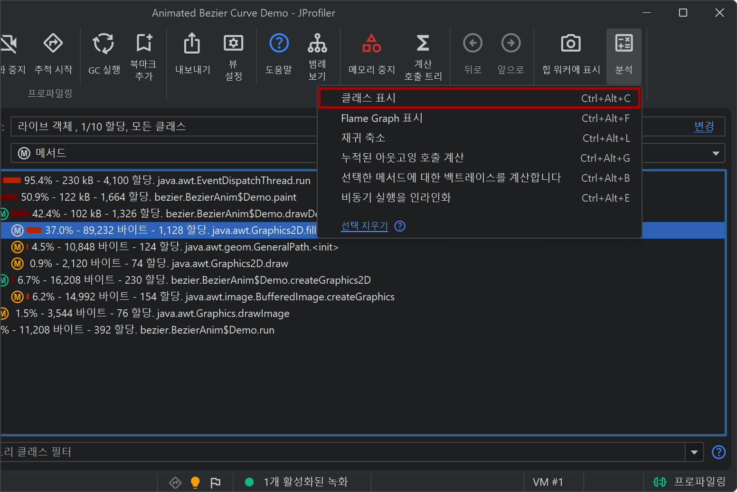Screen dimensions: 737x492
Task: Click the 도움말 help icon
Action: (x=279, y=44)
